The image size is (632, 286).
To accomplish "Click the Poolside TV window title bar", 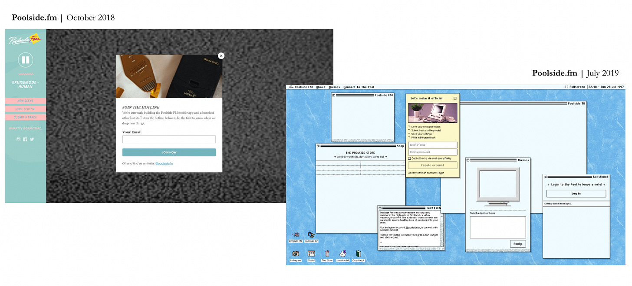I will pos(523,104).
